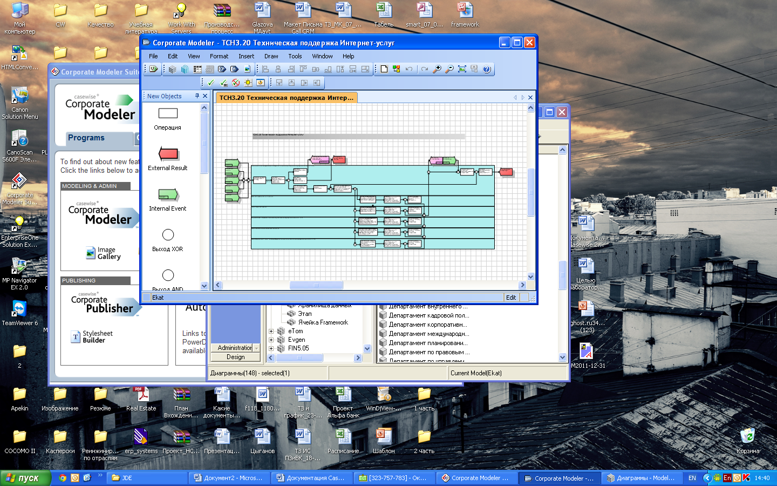Click the table grid icon in toolbar

click(197, 69)
